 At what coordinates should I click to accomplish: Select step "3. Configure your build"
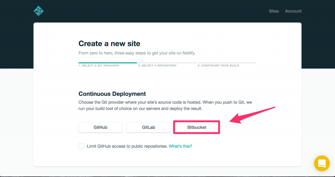[x=227, y=64]
